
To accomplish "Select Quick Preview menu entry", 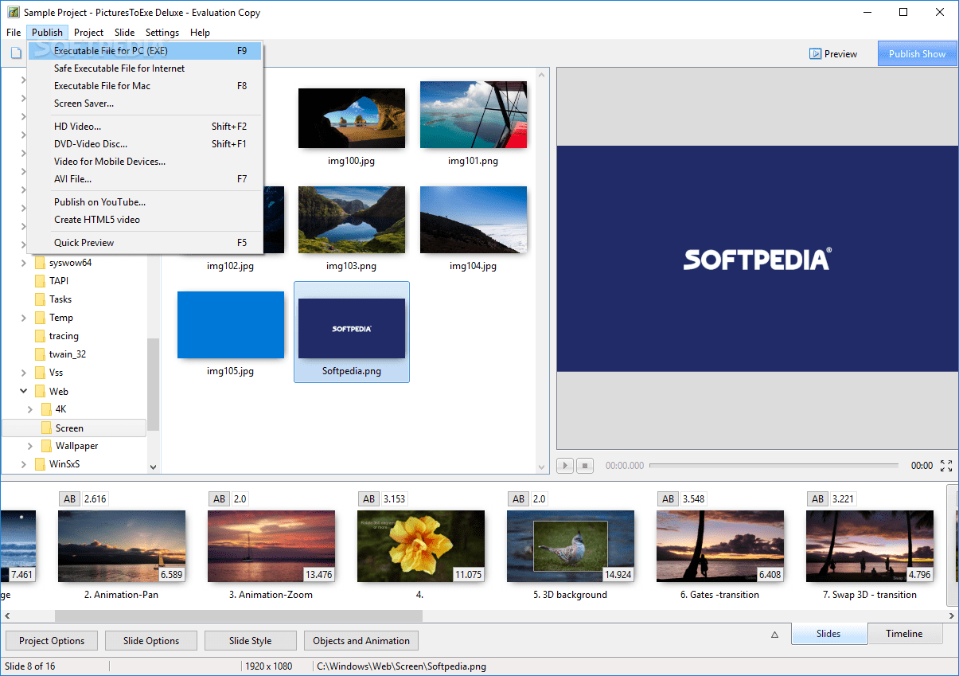I will (145, 243).
